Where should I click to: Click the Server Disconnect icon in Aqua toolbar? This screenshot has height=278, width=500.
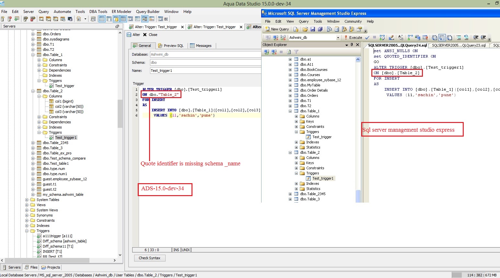tap(33, 19)
